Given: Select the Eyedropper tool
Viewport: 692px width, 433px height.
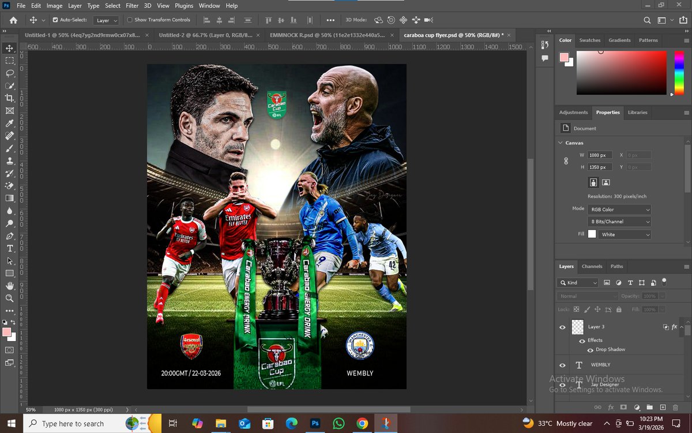Looking at the screenshot, I should [10, 124].
